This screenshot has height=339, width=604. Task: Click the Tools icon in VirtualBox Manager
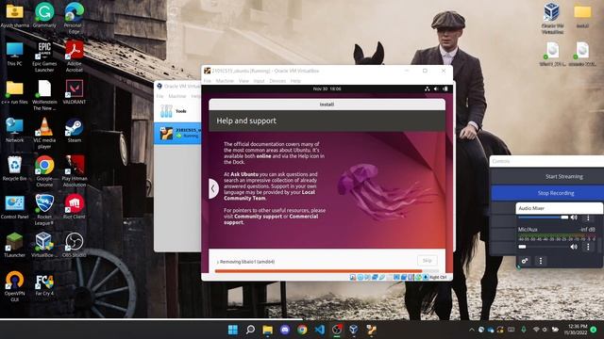[x=166, y=111]
